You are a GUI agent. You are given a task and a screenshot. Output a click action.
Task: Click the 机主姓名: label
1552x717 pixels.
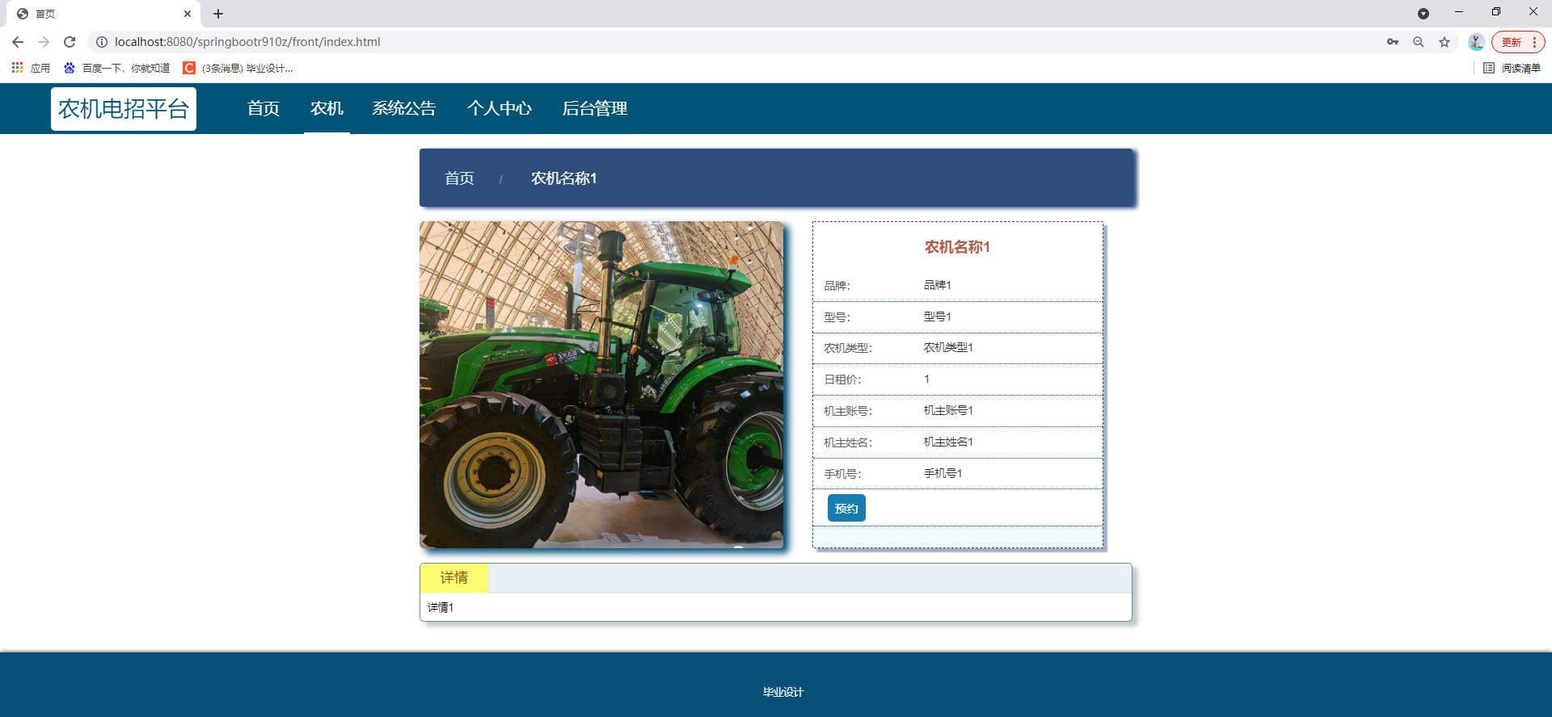(x=848, y=442)
